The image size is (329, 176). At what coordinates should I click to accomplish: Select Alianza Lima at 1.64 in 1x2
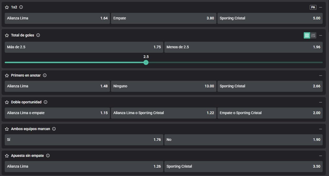coord(57,18)
